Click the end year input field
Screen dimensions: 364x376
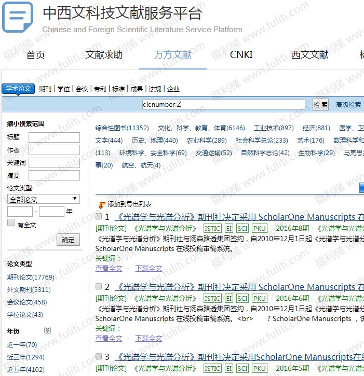[x=51, y=212]
